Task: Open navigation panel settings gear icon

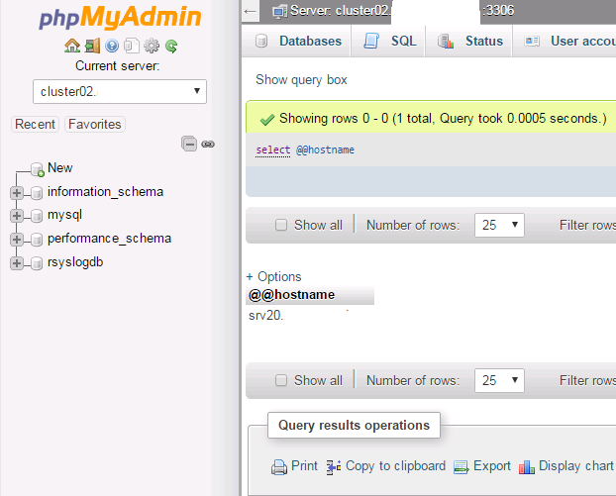Action: coord(152,46)
